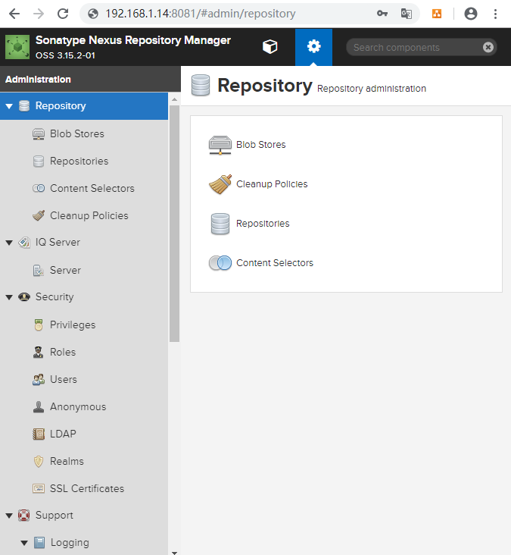511x555 pixels.
Task: Open the Cleanup Policies link in main panel
Action: point(272,184)
